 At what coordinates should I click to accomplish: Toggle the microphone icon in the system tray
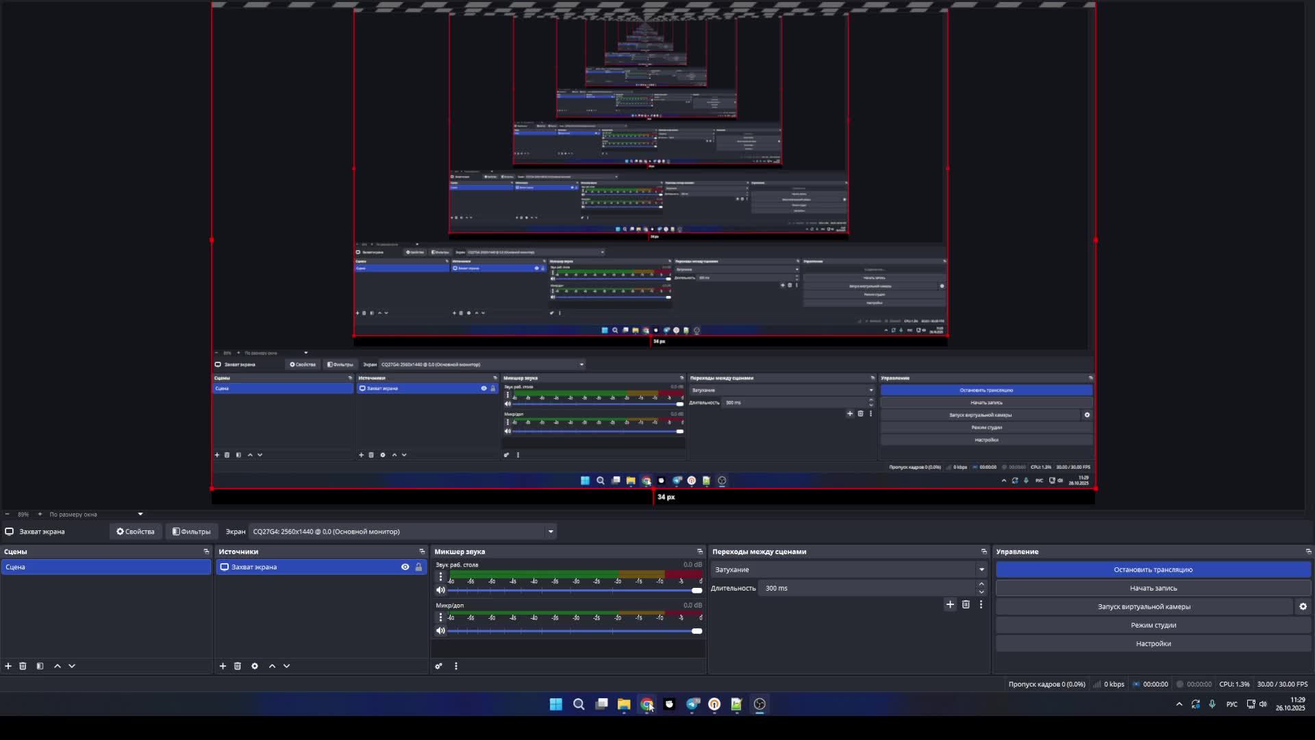coord(1212,704)
